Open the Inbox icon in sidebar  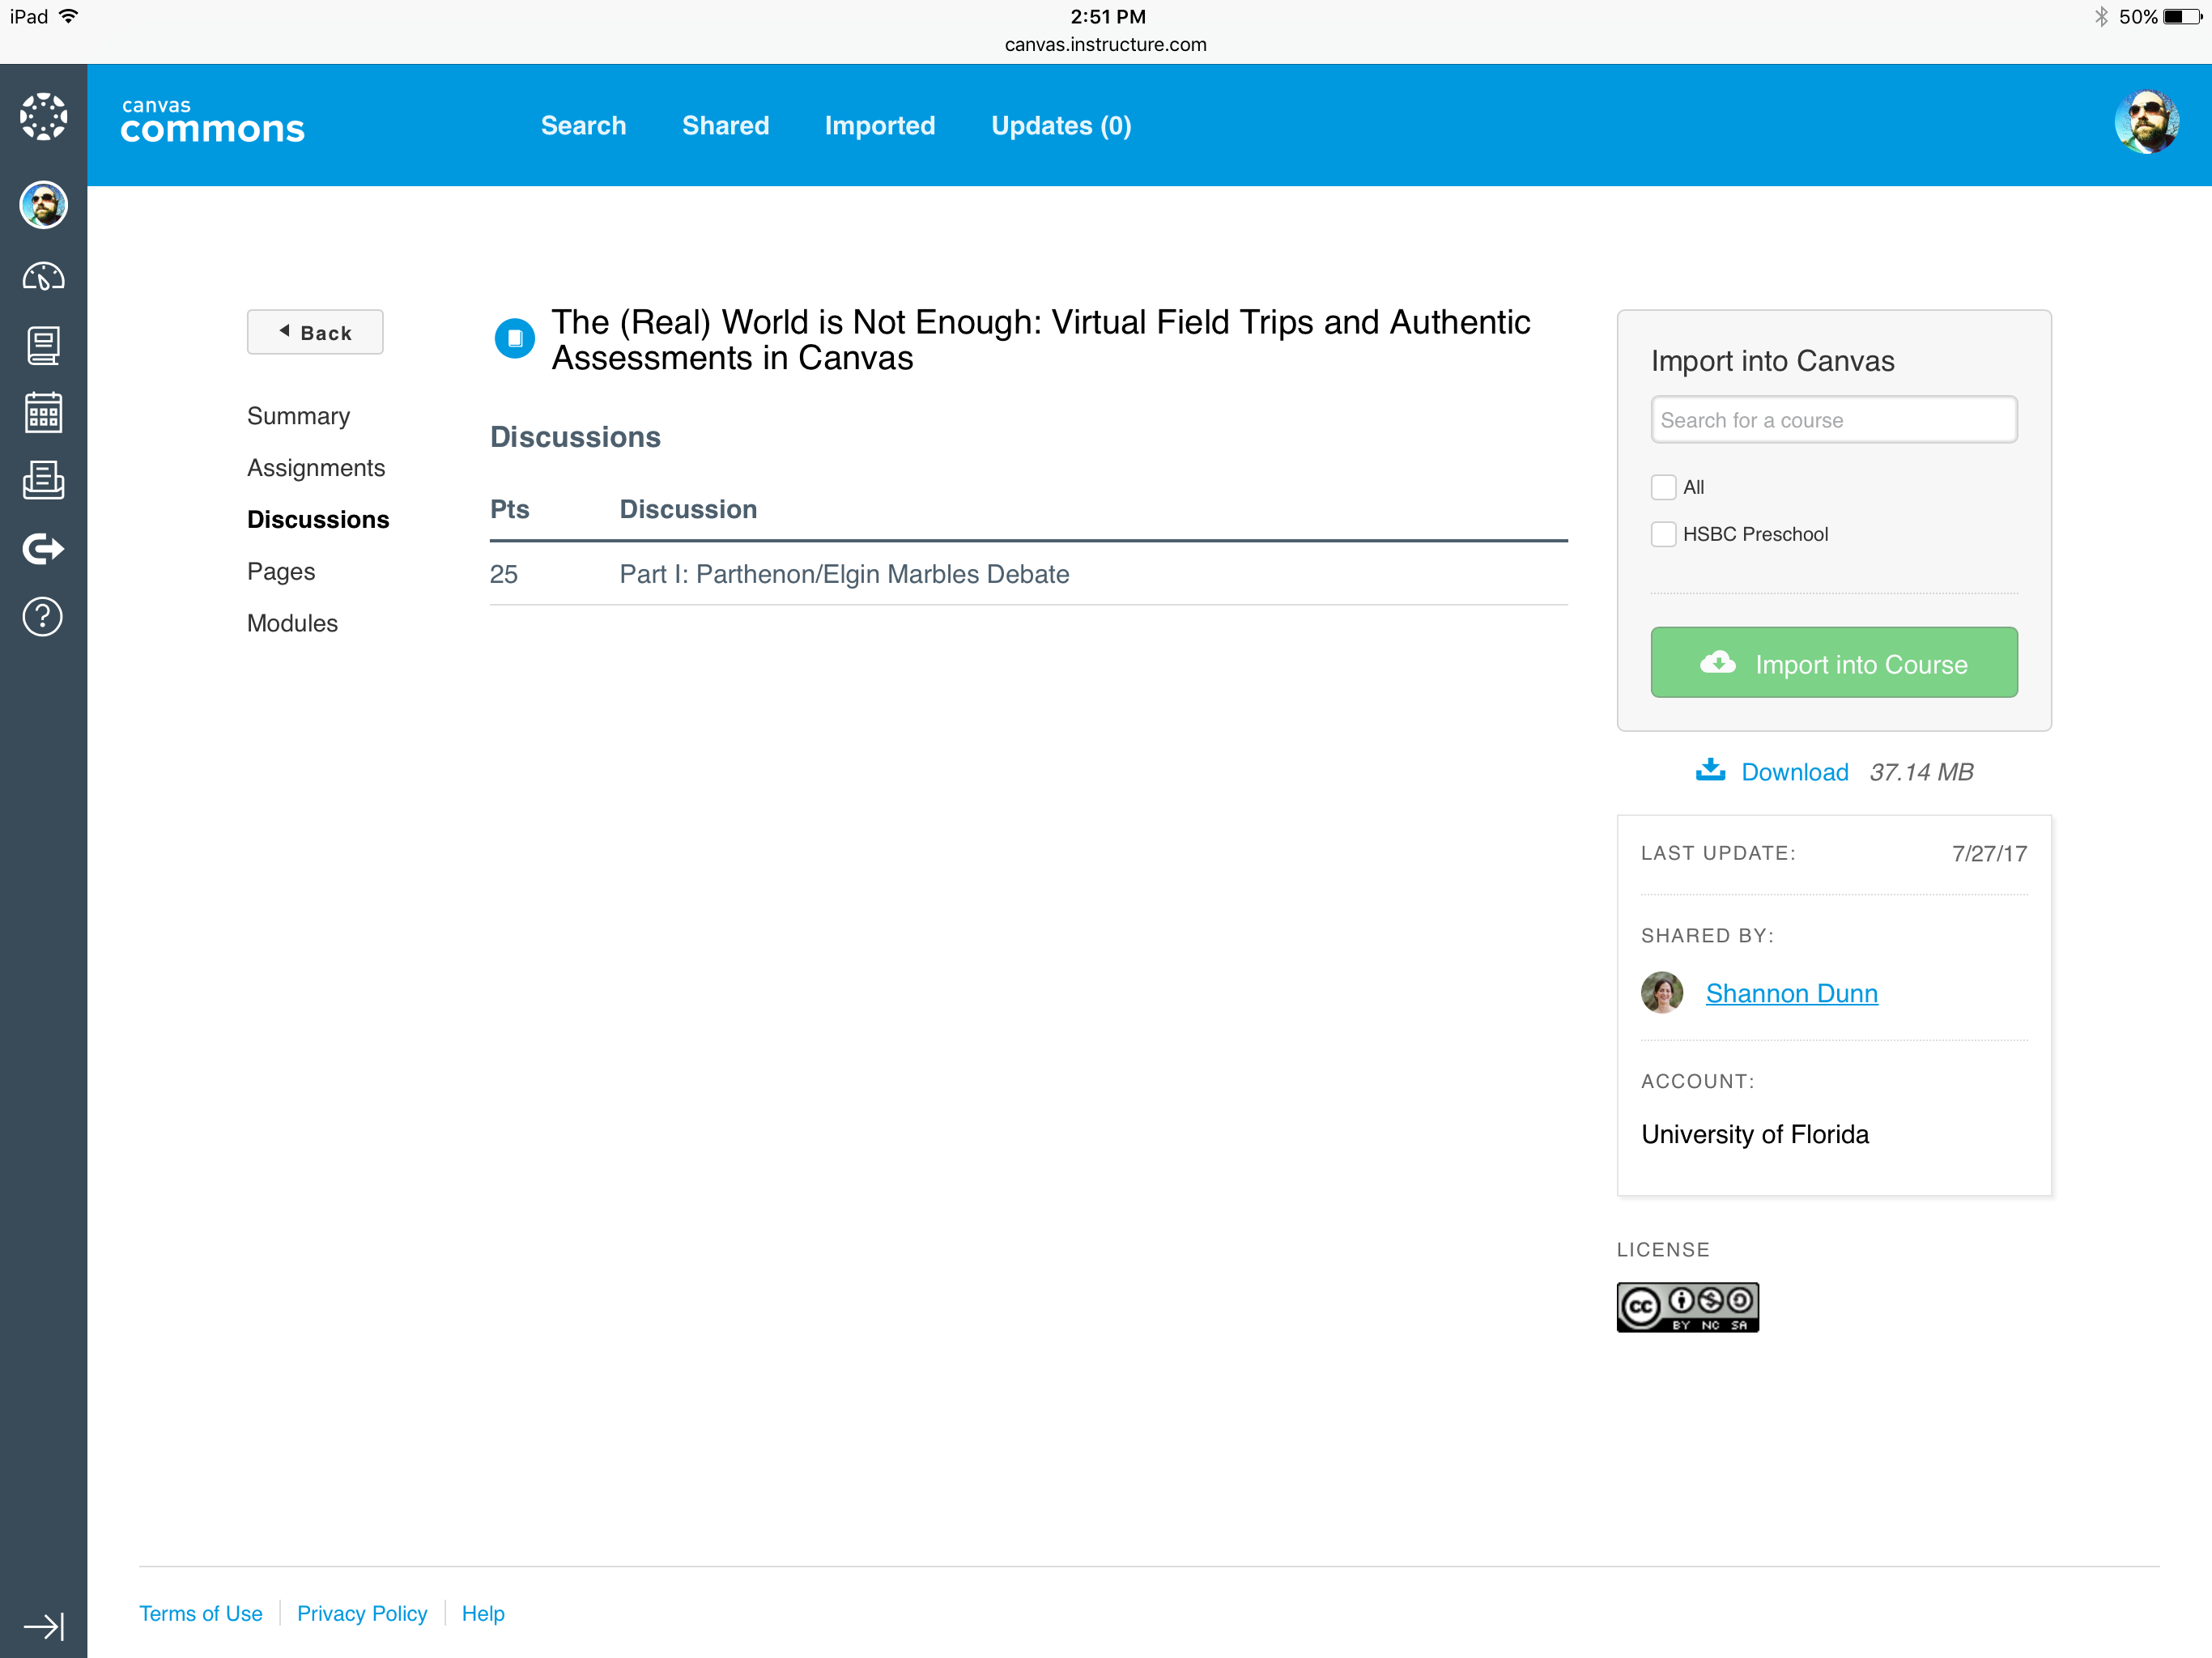pyautogui.click(x=43, y=480)
